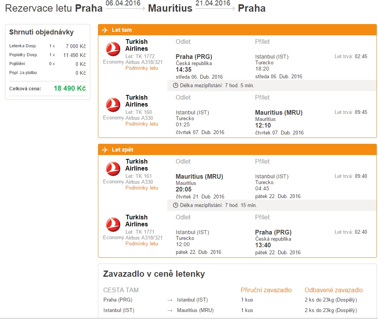This screenshot has height=319, width=378.
Task: Click the Shrnutí objednávky heading
Action: point(41,32)
